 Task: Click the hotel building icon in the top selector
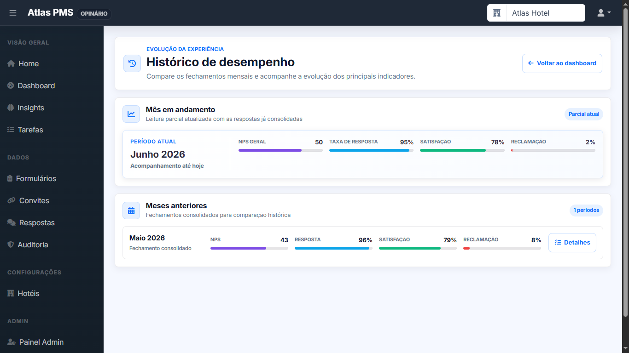[x=497, y=13]
